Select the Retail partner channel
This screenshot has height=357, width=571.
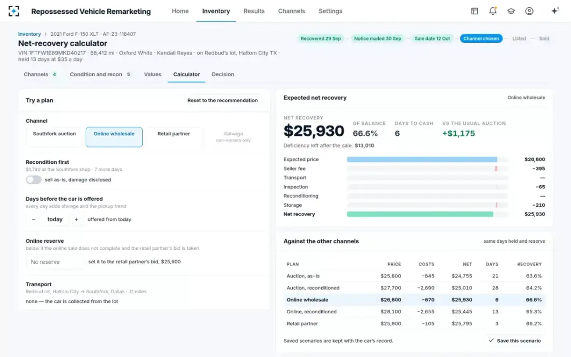174,137
